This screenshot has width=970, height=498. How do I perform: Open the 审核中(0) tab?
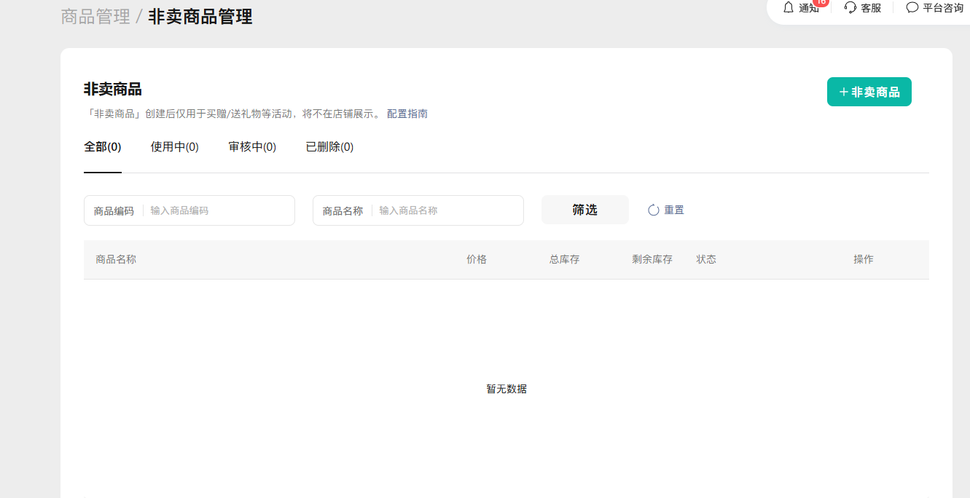pyautogui.click(x=252, y=147)
